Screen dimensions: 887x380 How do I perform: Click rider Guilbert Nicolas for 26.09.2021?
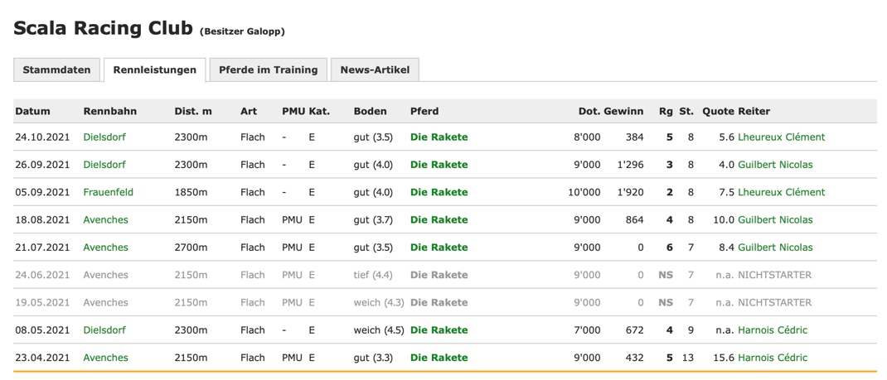[775, 165]
